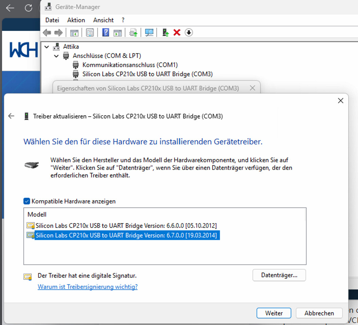Collapse the Attika root node
358x325 pixels.
coord(47,47)
